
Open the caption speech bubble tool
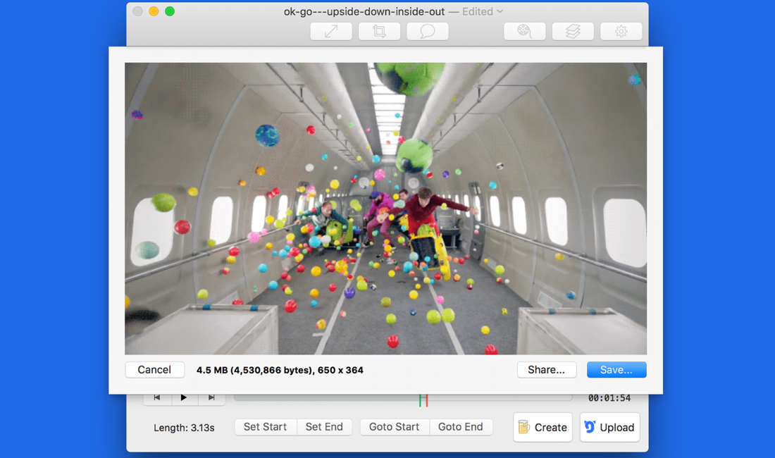coord(428,31)
